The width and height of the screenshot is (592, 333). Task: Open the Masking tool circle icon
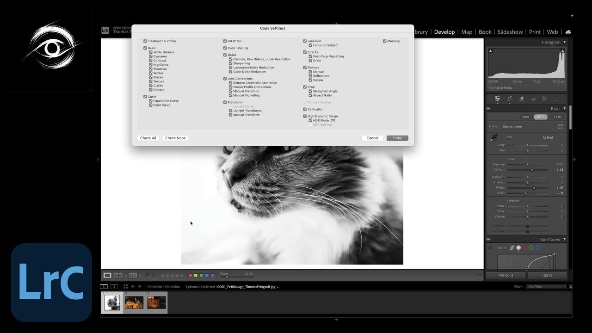[544, 99]
